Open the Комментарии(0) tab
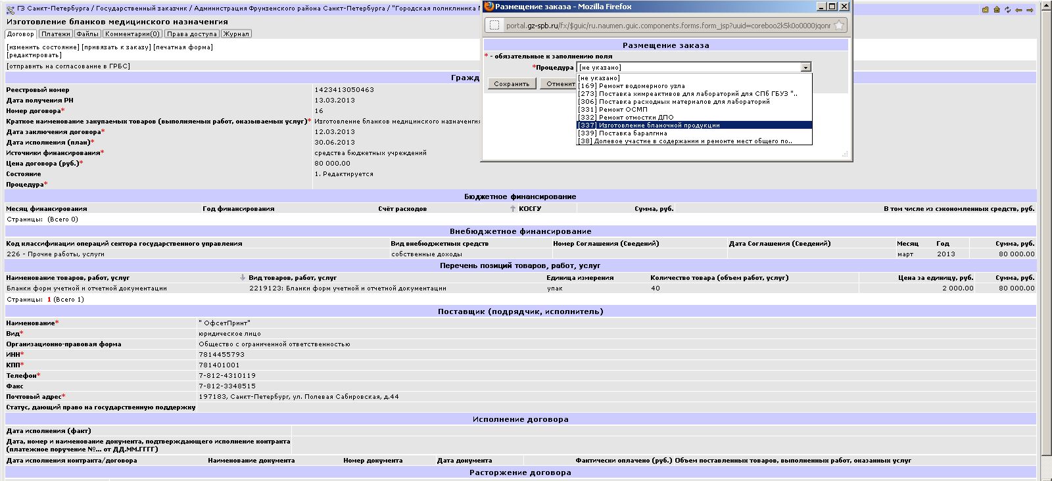Image resolution: width=1052 pixels, height=481 pixels. click(131, 34)
